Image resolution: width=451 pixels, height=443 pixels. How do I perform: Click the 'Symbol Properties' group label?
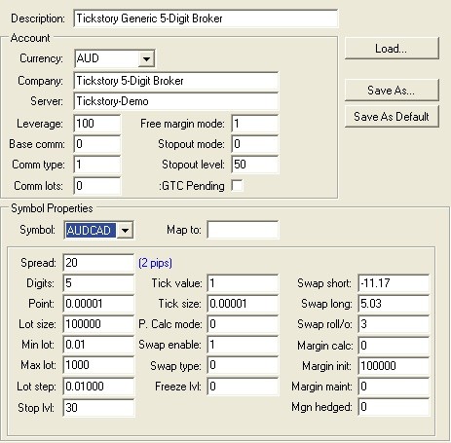[52, 208]
